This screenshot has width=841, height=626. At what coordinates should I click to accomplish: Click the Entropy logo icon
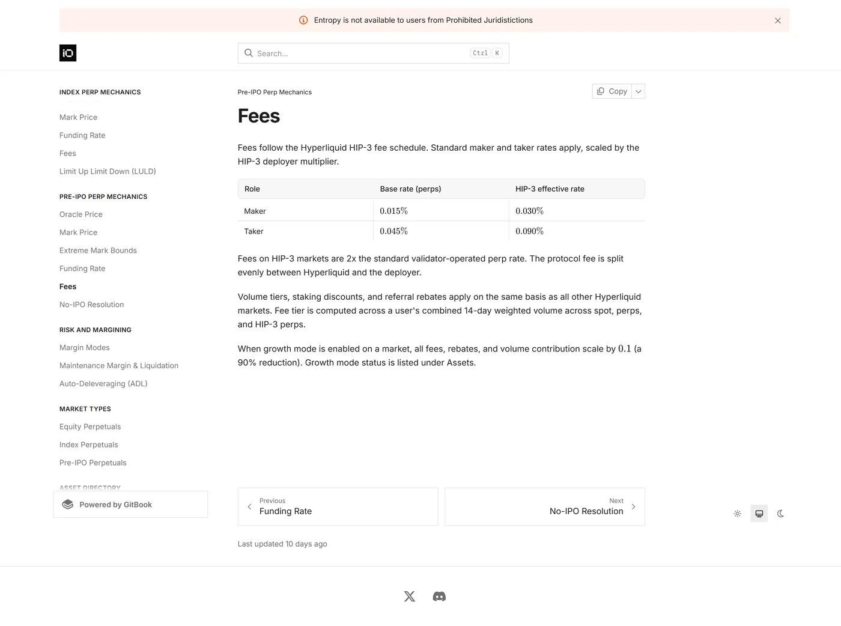68,53
